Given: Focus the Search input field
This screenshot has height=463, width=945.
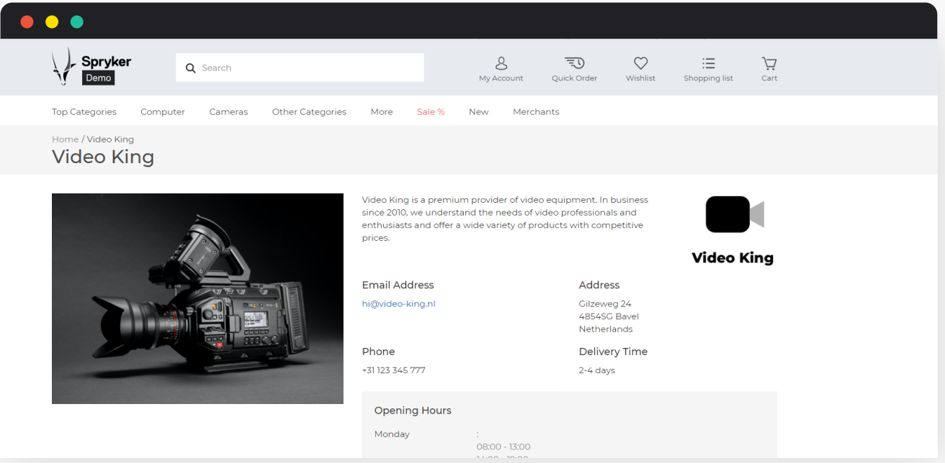Looking at the screenshot, I should point(300,68).
